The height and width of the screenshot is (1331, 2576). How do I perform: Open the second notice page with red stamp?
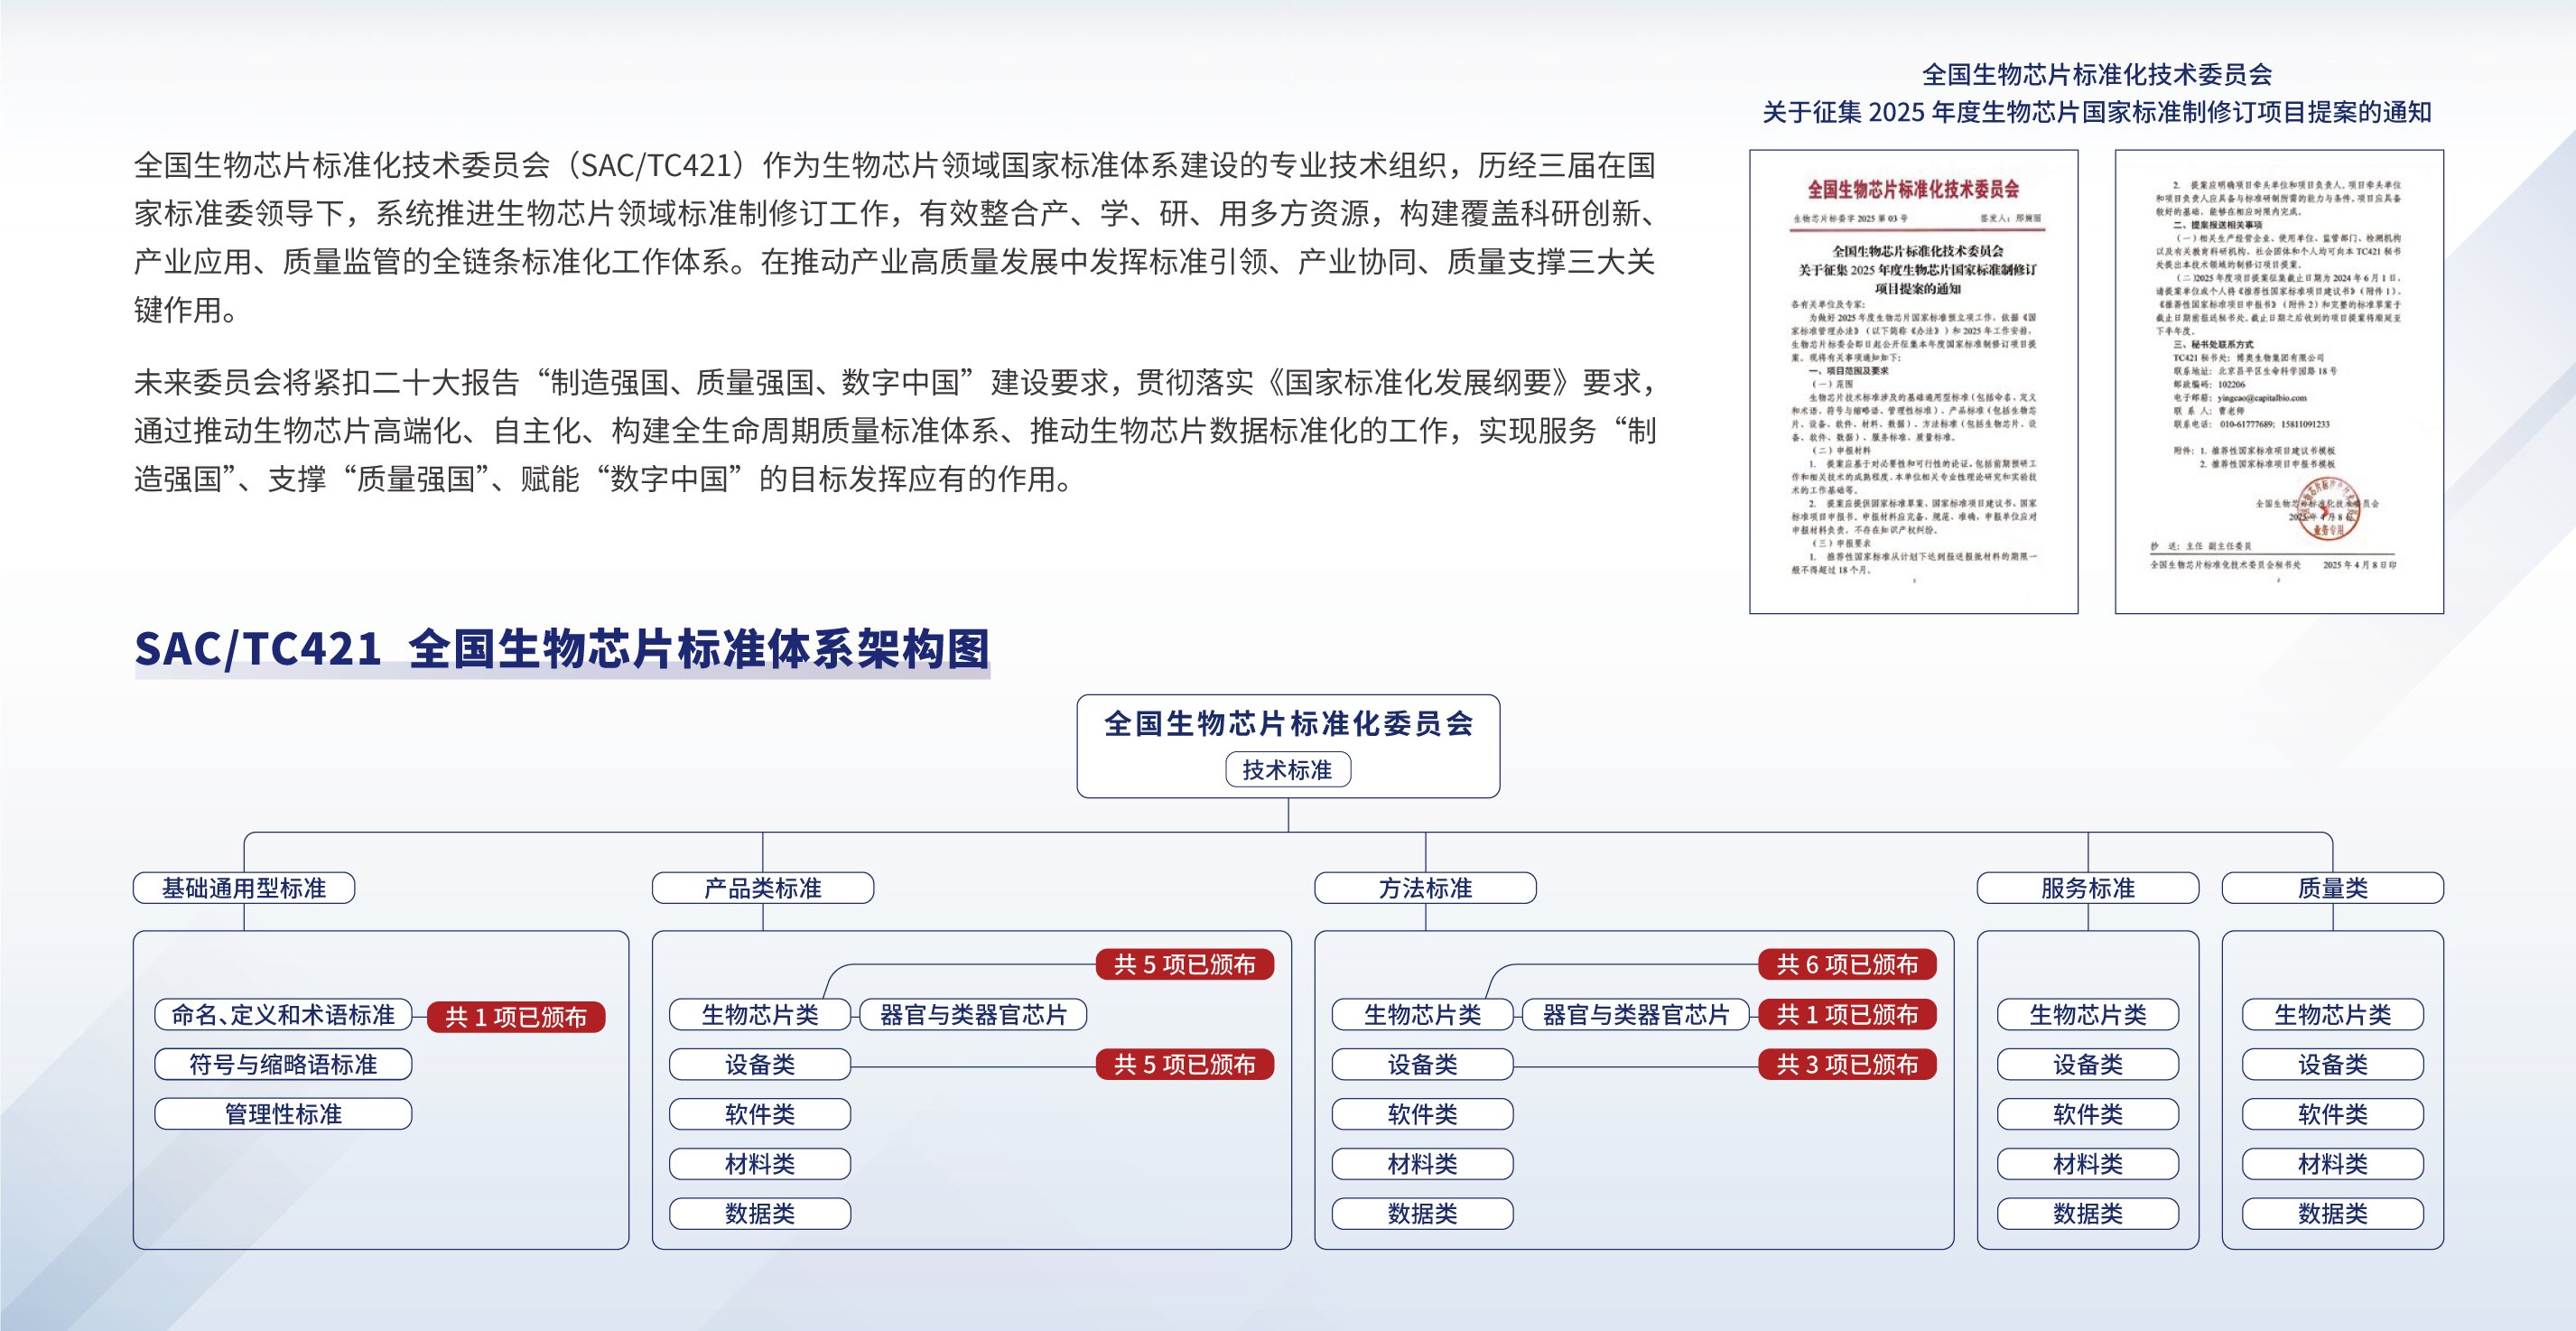2278,382
